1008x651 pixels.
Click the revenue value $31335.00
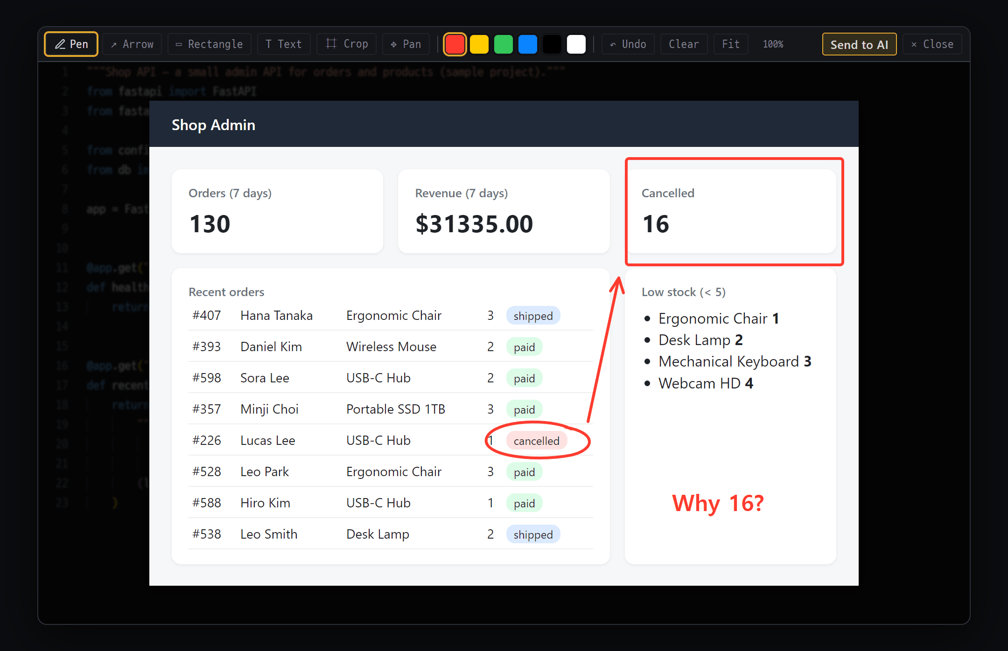tap(474, 224)
